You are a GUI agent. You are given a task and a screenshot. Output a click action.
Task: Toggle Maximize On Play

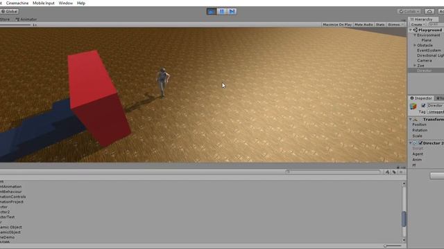pos(337,25)
